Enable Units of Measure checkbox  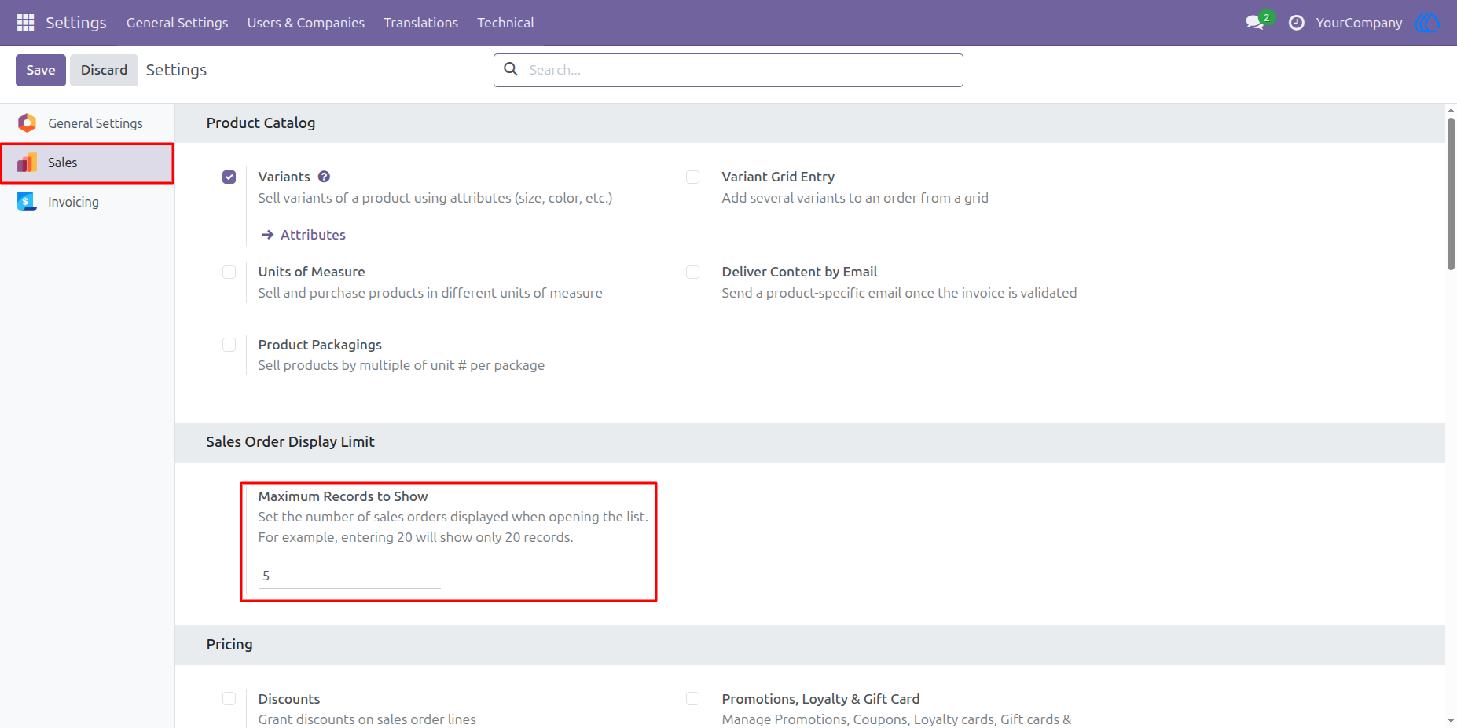coord(229,273)
